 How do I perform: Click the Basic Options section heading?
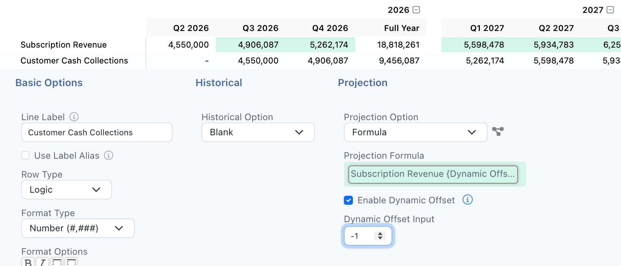point(49,83)
